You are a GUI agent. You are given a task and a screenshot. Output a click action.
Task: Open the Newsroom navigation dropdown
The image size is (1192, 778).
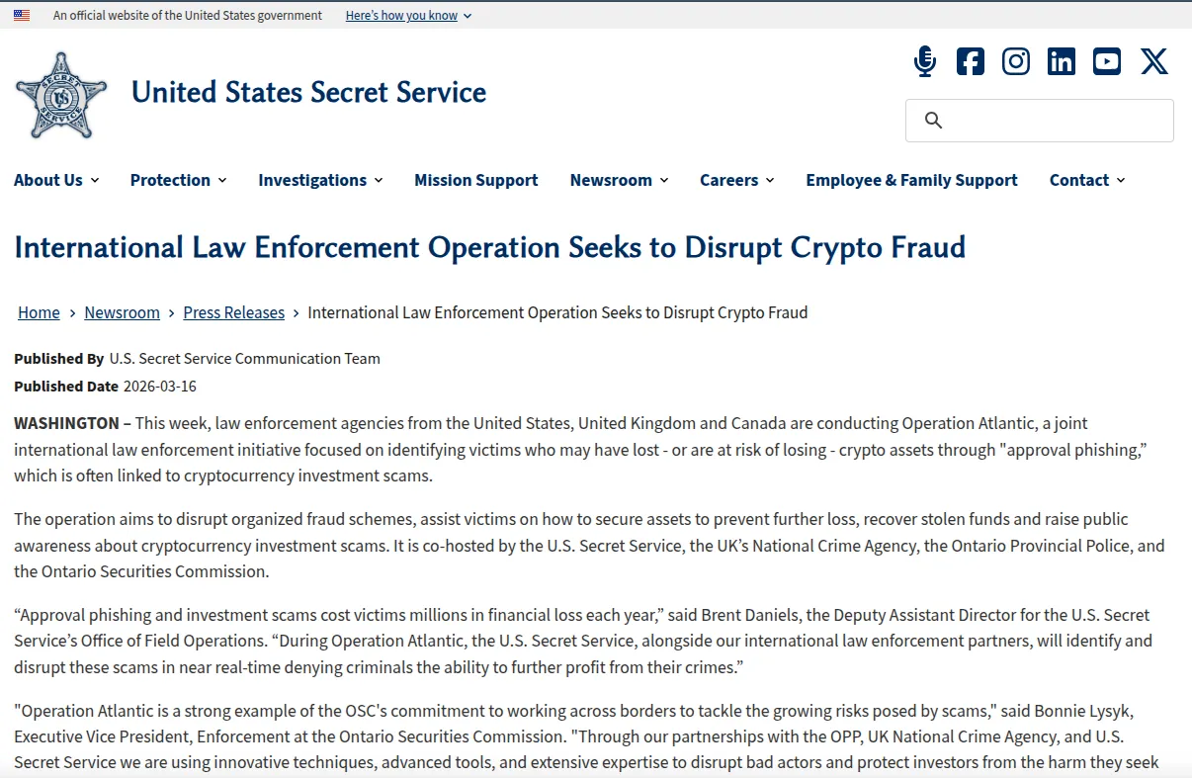[x=619, y=180]
